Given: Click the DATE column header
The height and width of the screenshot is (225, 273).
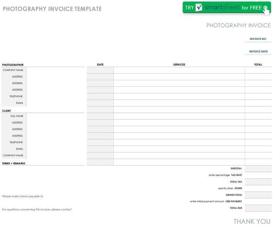Looking at the screenshot, I should point(100,65).
